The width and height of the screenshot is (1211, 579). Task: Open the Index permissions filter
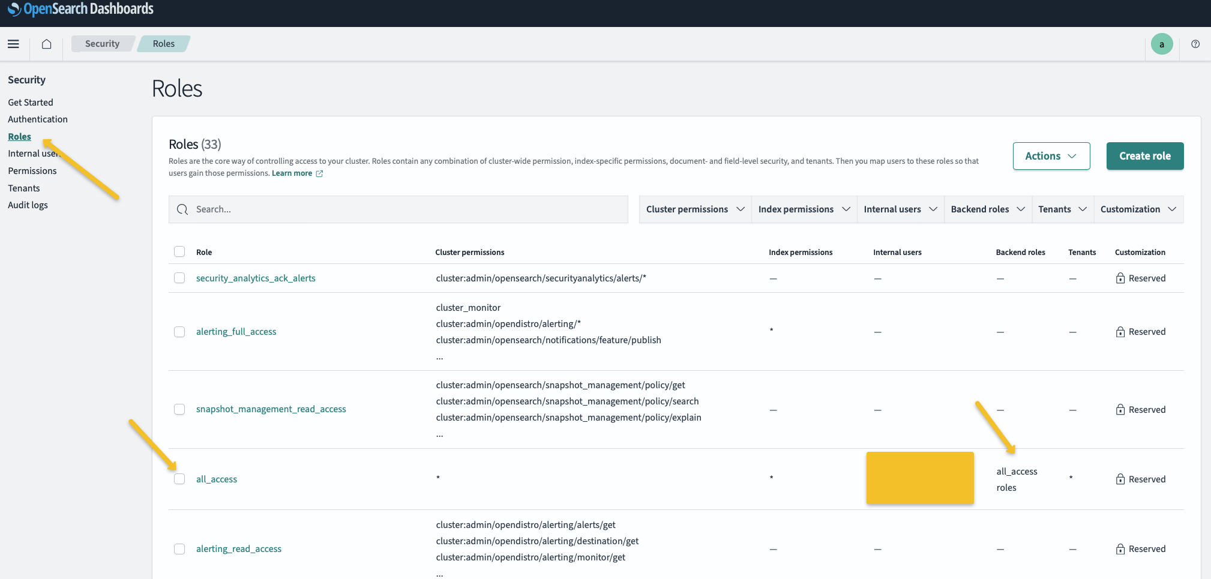pos(804,209)
